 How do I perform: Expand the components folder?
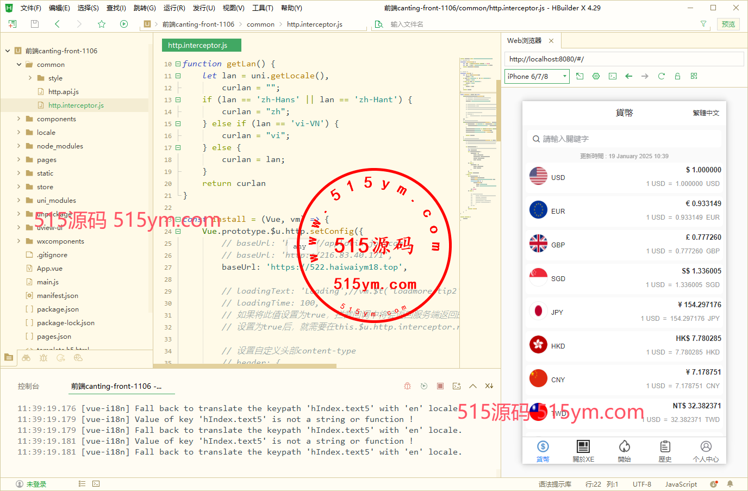click(19, 119)
